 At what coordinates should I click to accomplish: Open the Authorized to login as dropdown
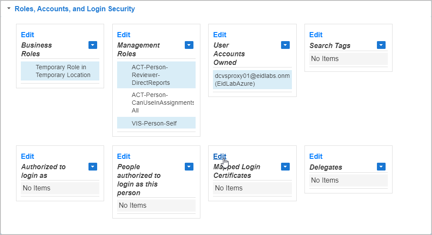(93, 167)
